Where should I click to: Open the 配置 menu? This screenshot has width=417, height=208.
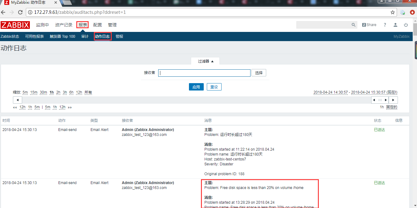(x=97, y=25)
